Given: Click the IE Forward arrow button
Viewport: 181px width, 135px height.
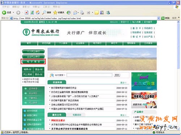Looking at the screenshot, I should pyautogui.click(x=18, y=13).
